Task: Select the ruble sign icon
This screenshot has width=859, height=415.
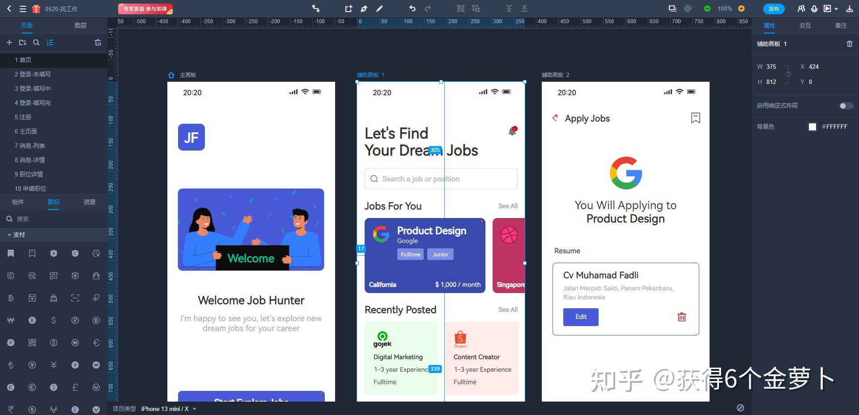Action: [96, 298]
